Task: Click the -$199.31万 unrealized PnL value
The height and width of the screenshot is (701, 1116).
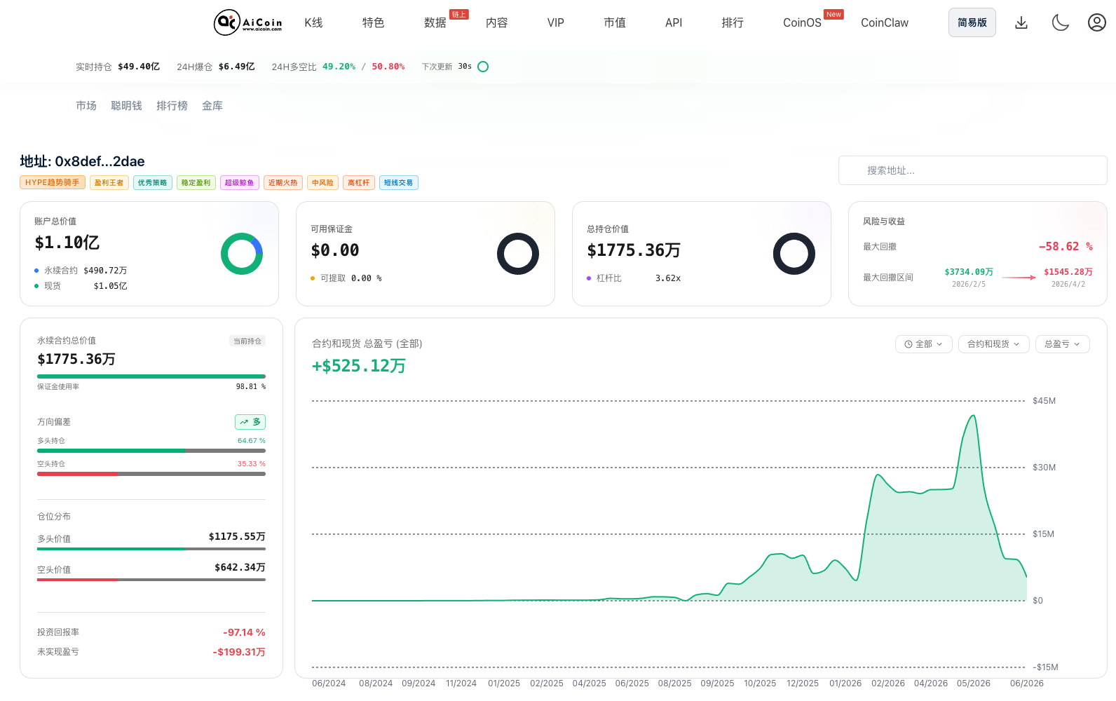Action: pyautogui.click(x=239, y=652)
